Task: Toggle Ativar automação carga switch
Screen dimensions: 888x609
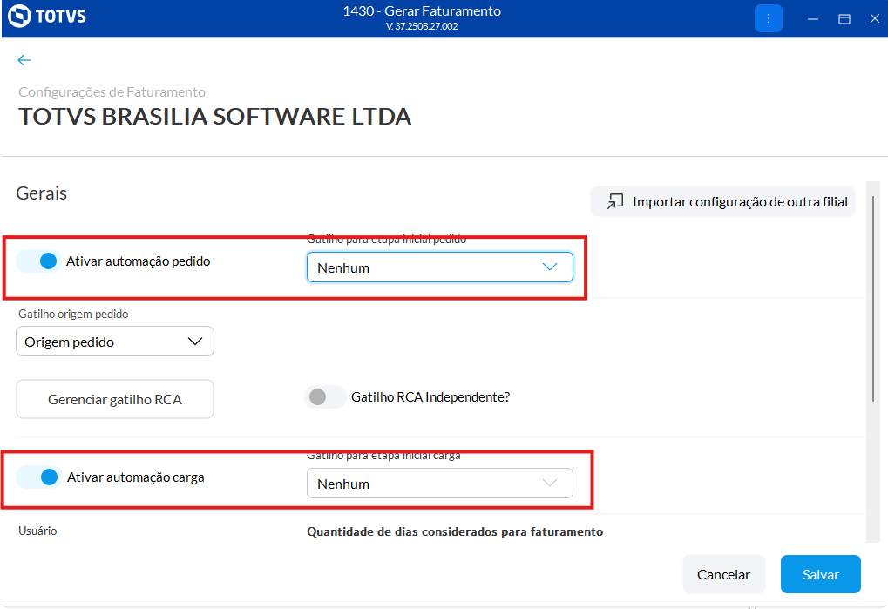Action: point(39,477)
